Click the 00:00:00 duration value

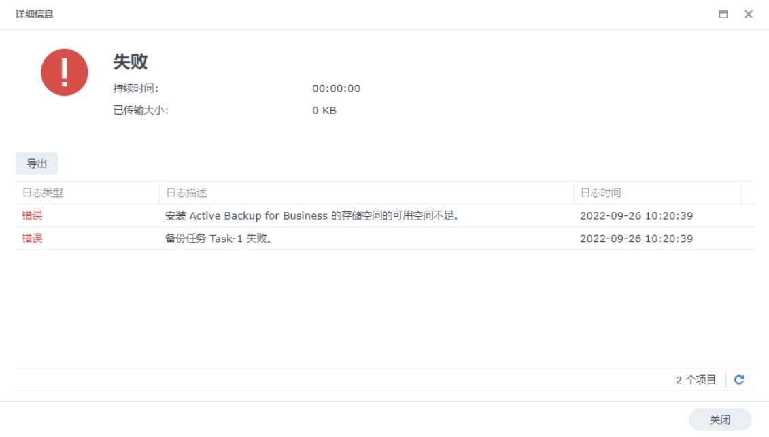tap(336, 89)
